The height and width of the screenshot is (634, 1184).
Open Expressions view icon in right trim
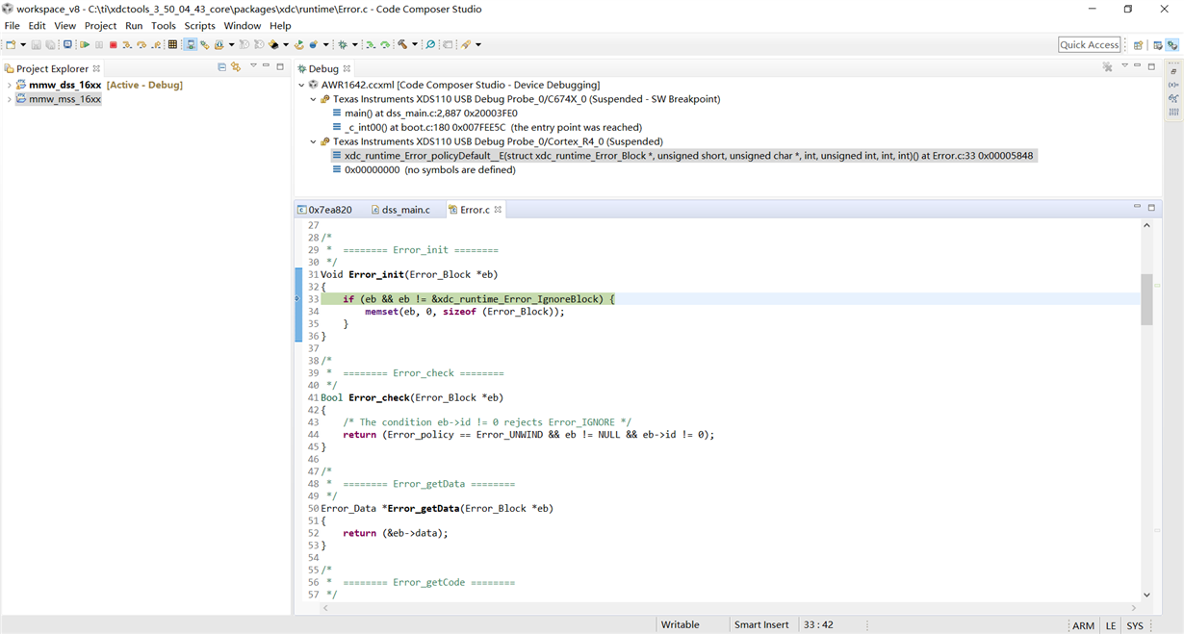pyautogui.click(x=1173, y=98)
